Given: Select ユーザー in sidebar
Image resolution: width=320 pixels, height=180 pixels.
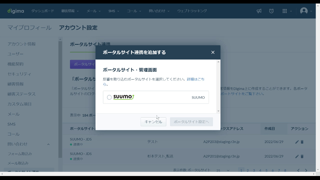Looking at the screenshot, I should [x=15, y=54].
